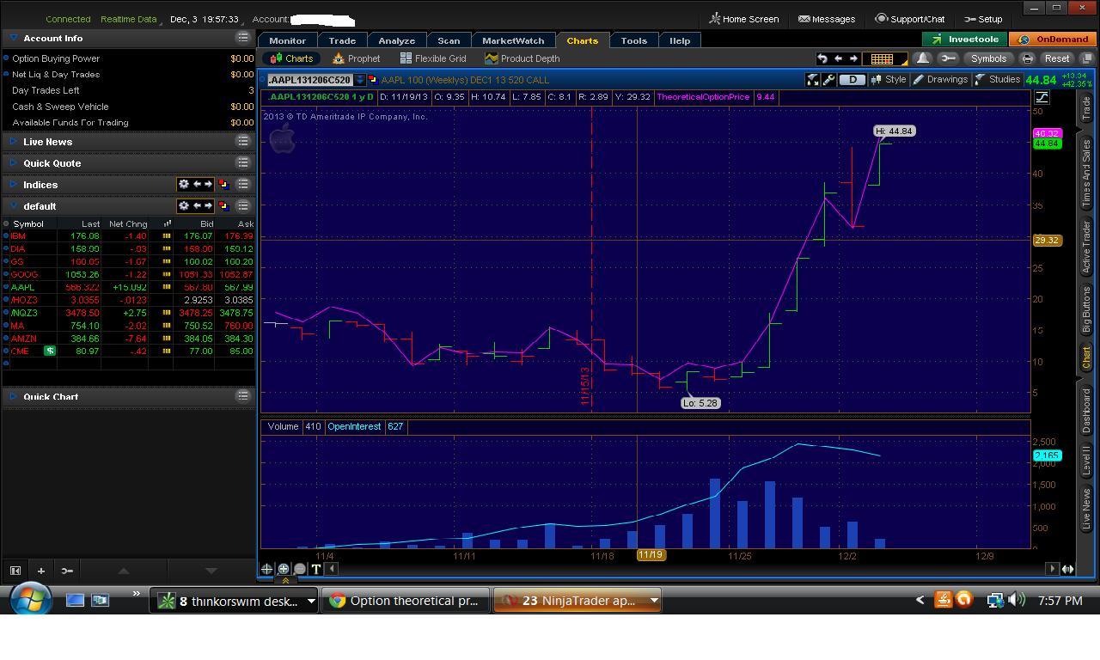Select the D timeframe button
This screenshot has height=660, width=1100.
click(852, 79)
